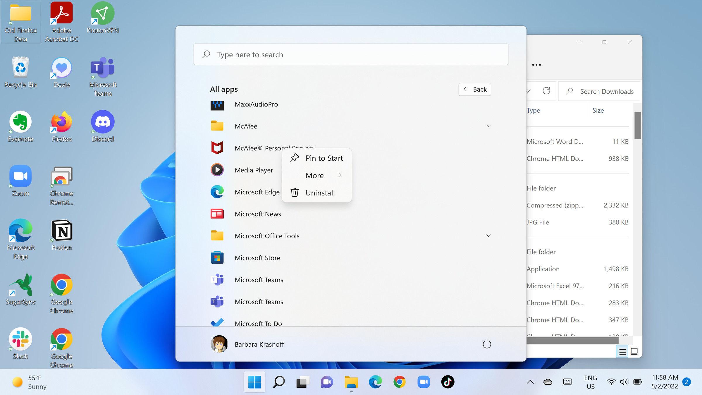This screenshot has width=702, height=395.
Task: Expand the McAfee folder in app list
Action: 488,126
